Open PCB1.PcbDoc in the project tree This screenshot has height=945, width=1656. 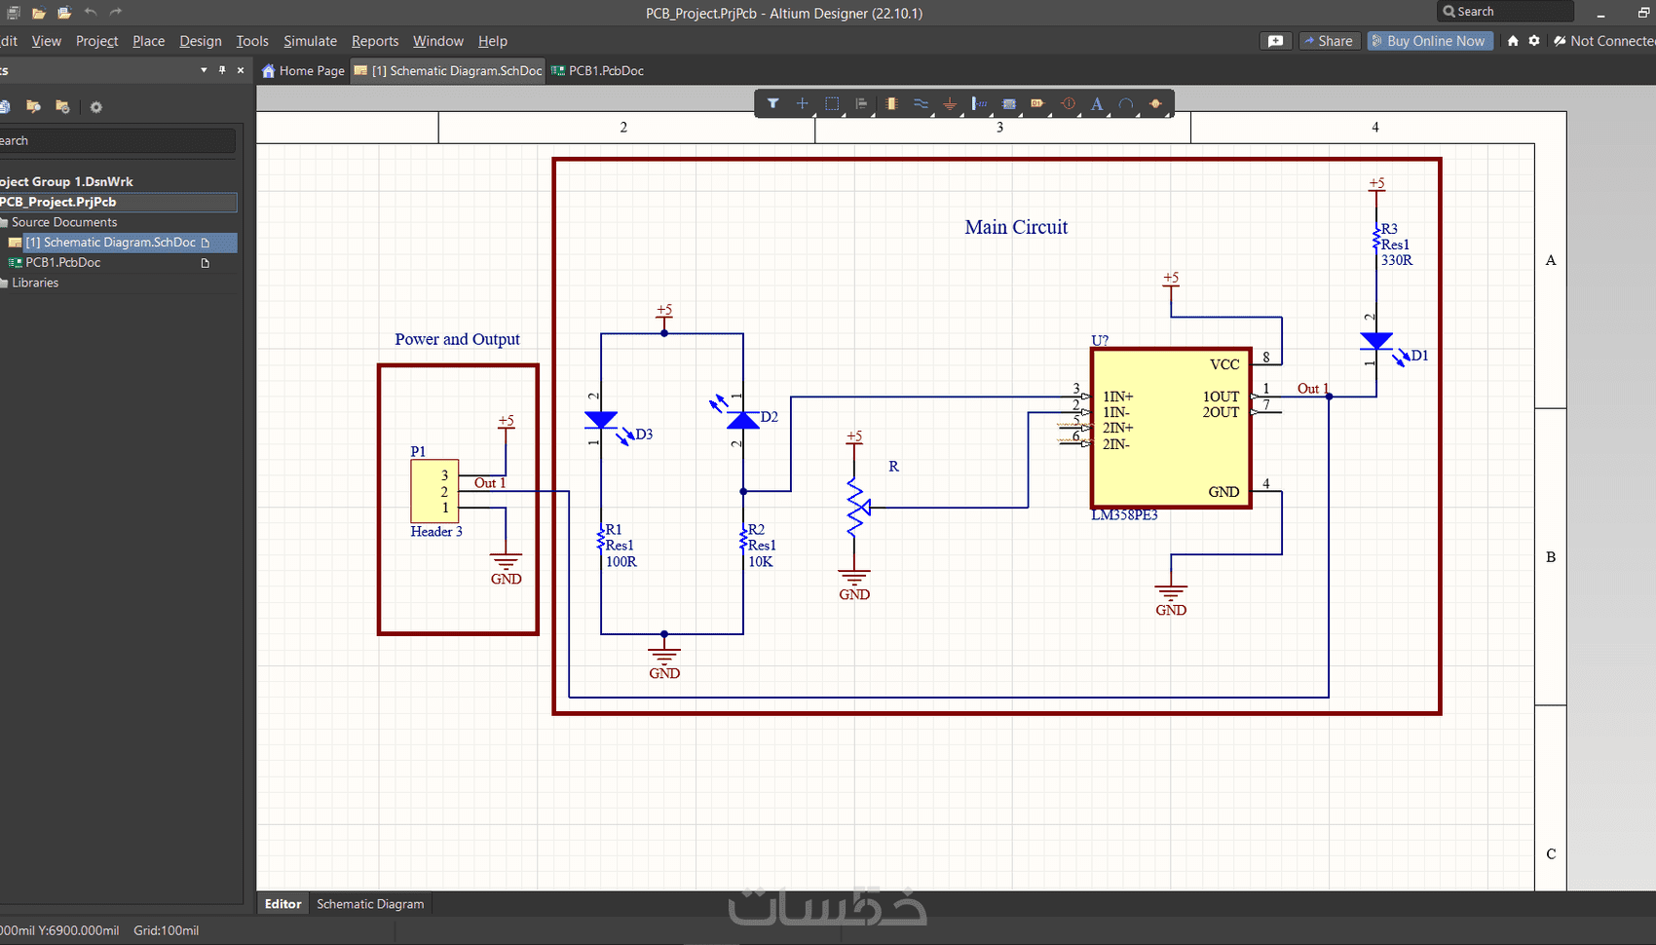[63, 262]
